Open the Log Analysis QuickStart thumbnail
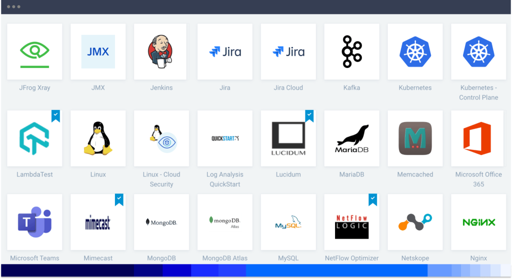Image resolution: width=512 pixels, height=279 pixels. click(x=225, y=138)
